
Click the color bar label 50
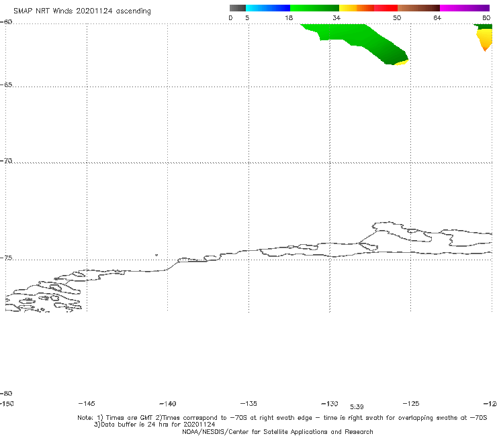pyautogui.click(x=397, y=17)
